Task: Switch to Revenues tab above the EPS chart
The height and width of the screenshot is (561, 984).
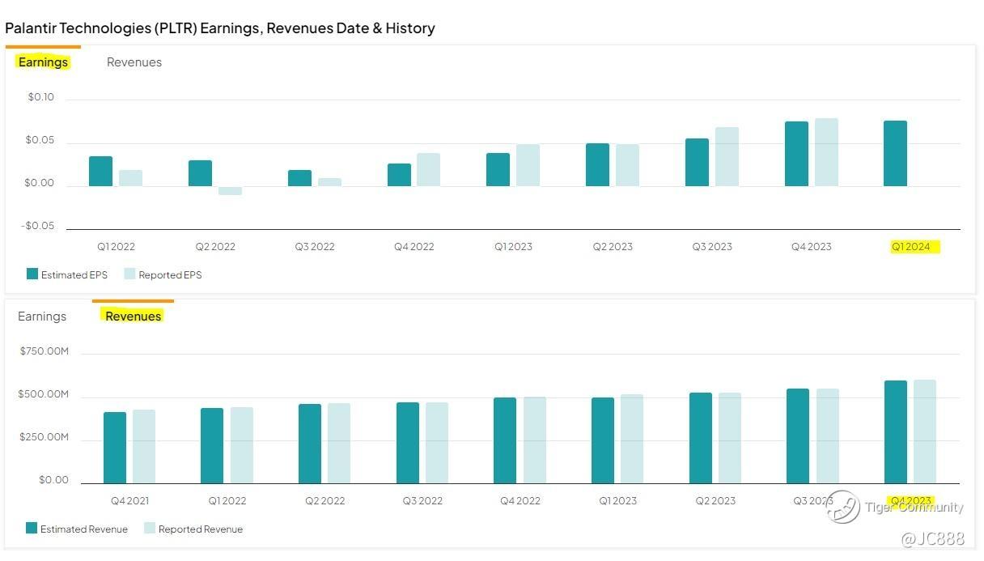Action: coord(134,62)
